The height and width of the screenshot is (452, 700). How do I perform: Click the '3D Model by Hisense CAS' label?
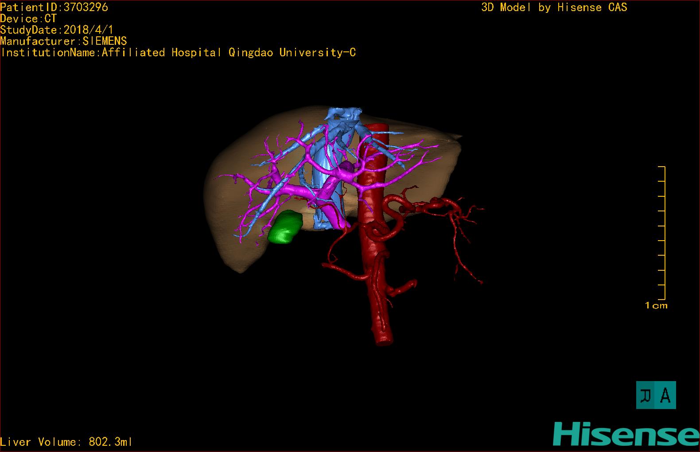(554, 8)
